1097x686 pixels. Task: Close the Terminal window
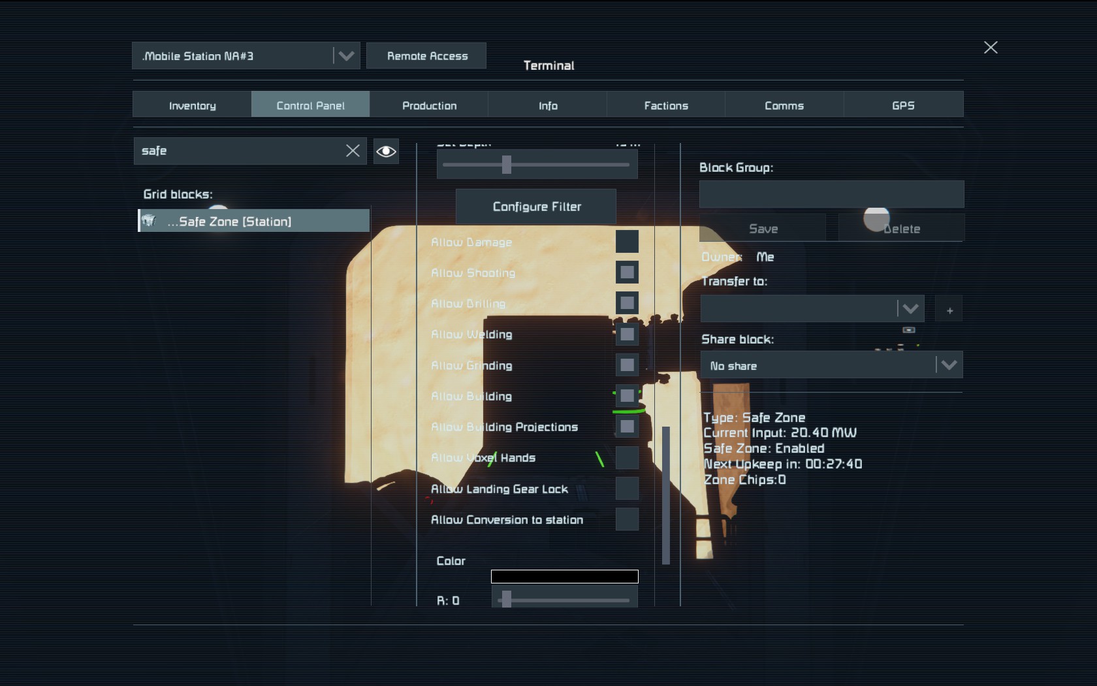990,47
